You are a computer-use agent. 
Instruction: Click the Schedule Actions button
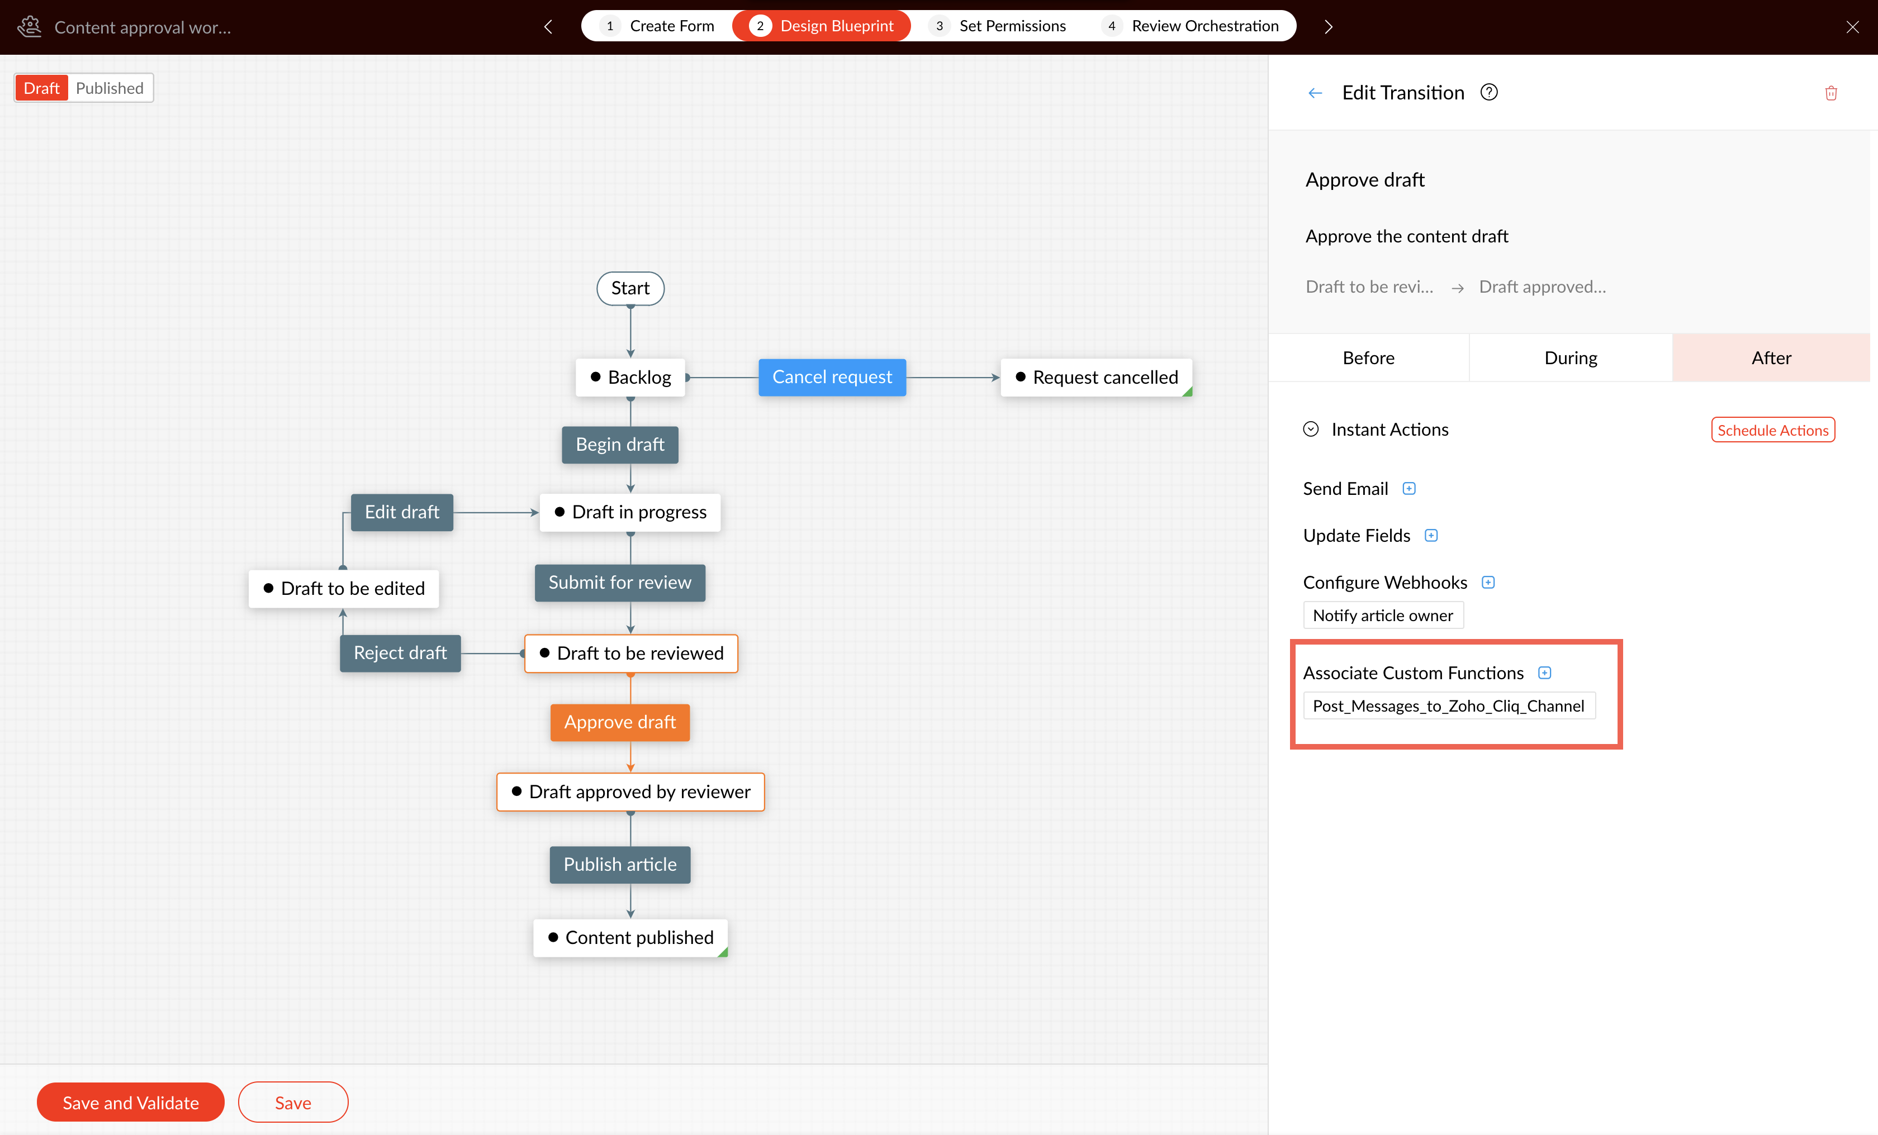(x=1773, y=430)
